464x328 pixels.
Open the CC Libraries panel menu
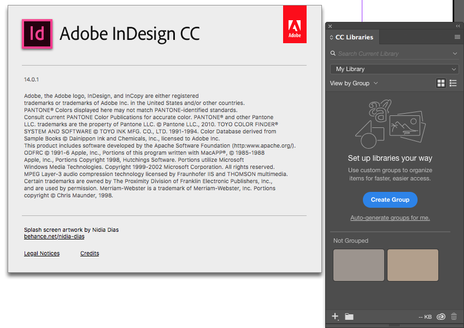[x=457, y=37]
